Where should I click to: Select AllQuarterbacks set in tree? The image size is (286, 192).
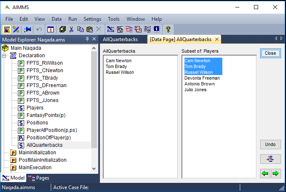pos(45,145)
